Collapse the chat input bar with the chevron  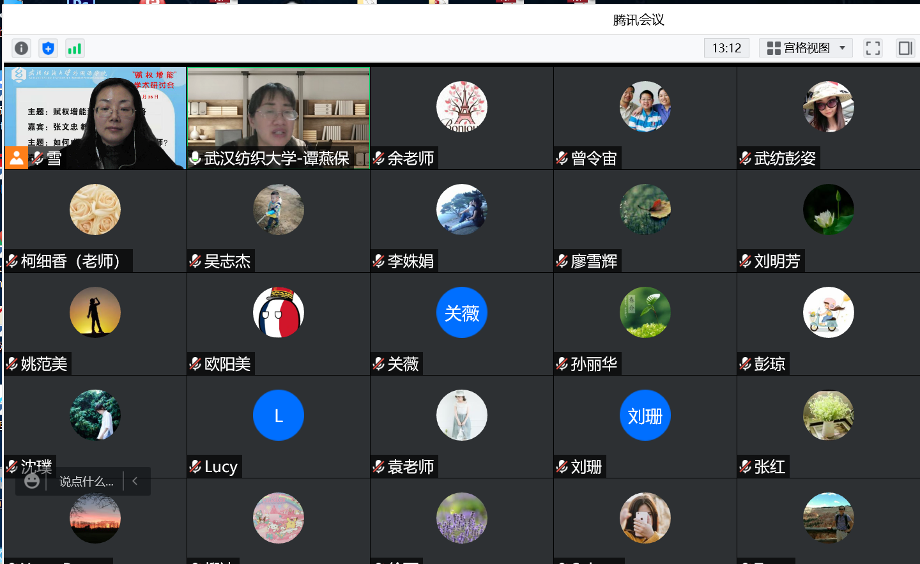click(x=135, y=481)
